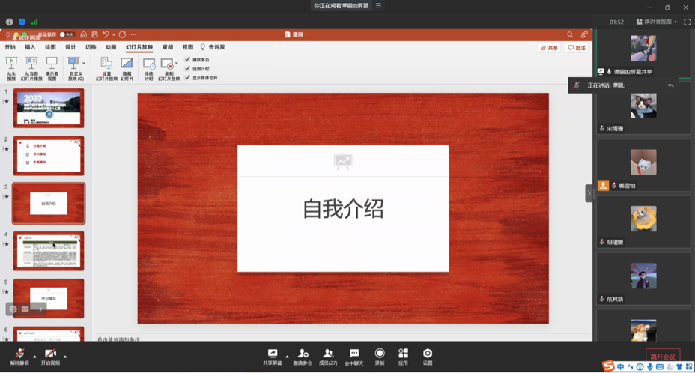This screenshot has height=373, width=695.
Task: Click 从头播放 (play from start) icon
Action: click(x=11, y=64)
